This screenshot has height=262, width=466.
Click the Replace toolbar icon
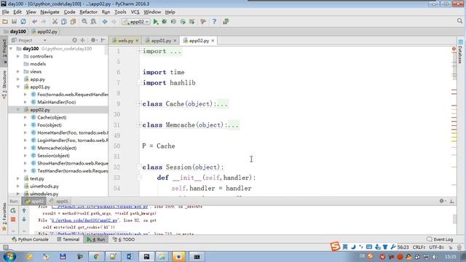click(93, 21)
